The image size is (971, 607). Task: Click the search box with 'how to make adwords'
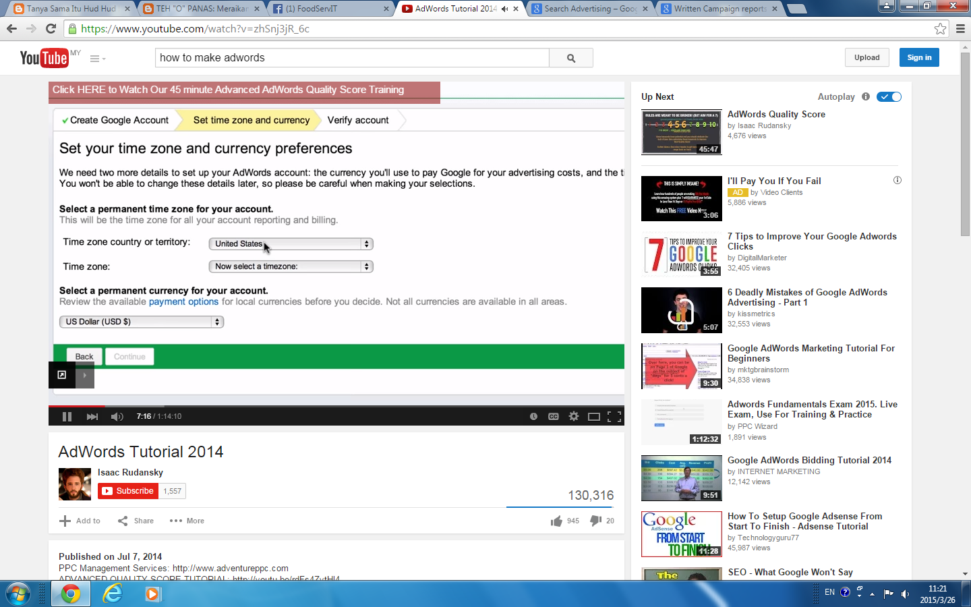[352, 58]
